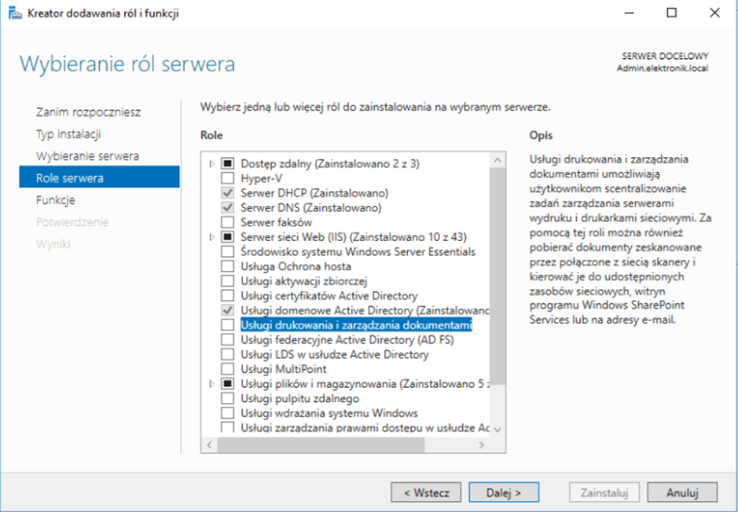Viewport: 738px width, 512px height.
Task: Go to Zanim rozpoczniesz step
Action: click(88, 112)
